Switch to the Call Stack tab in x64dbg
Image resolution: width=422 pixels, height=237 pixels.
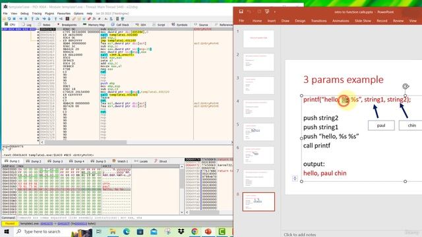point(120,25)
